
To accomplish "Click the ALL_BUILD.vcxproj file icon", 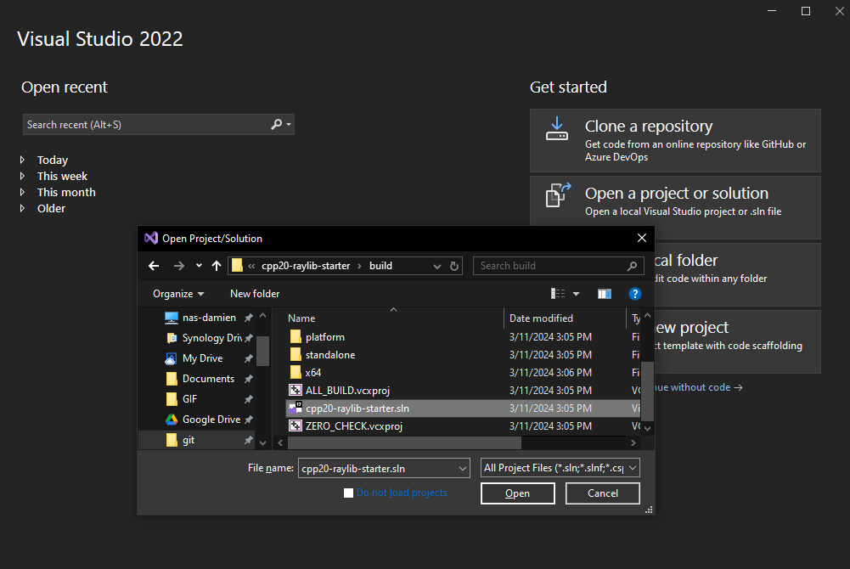I will click(x=296, y=390).
